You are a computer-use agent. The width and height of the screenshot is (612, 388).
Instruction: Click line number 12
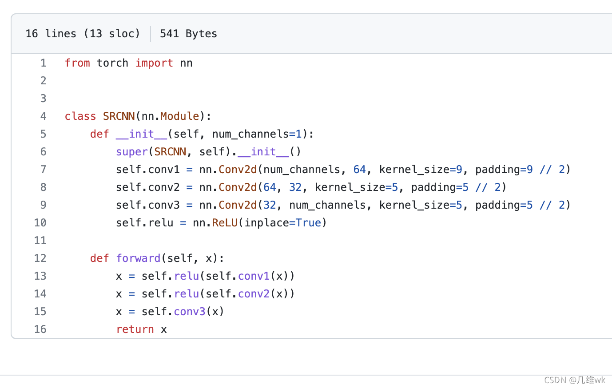tap(40, 258)
